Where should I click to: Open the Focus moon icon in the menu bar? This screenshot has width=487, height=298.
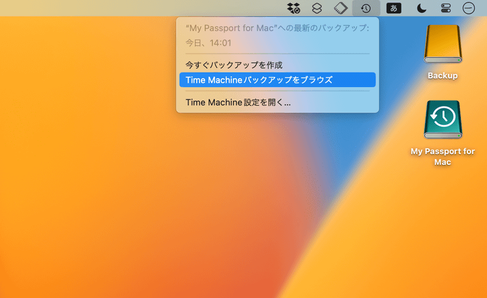point(421,8)
